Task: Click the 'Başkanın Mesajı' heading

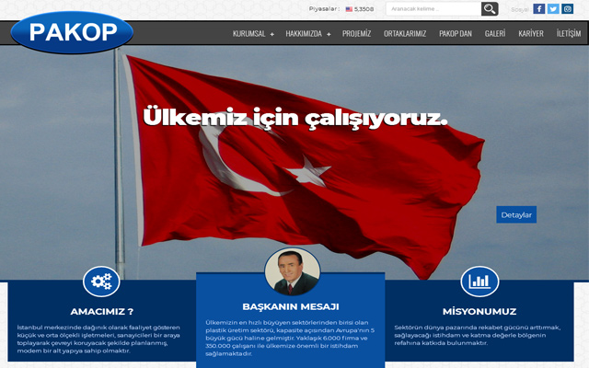Action: click(291, 306)
